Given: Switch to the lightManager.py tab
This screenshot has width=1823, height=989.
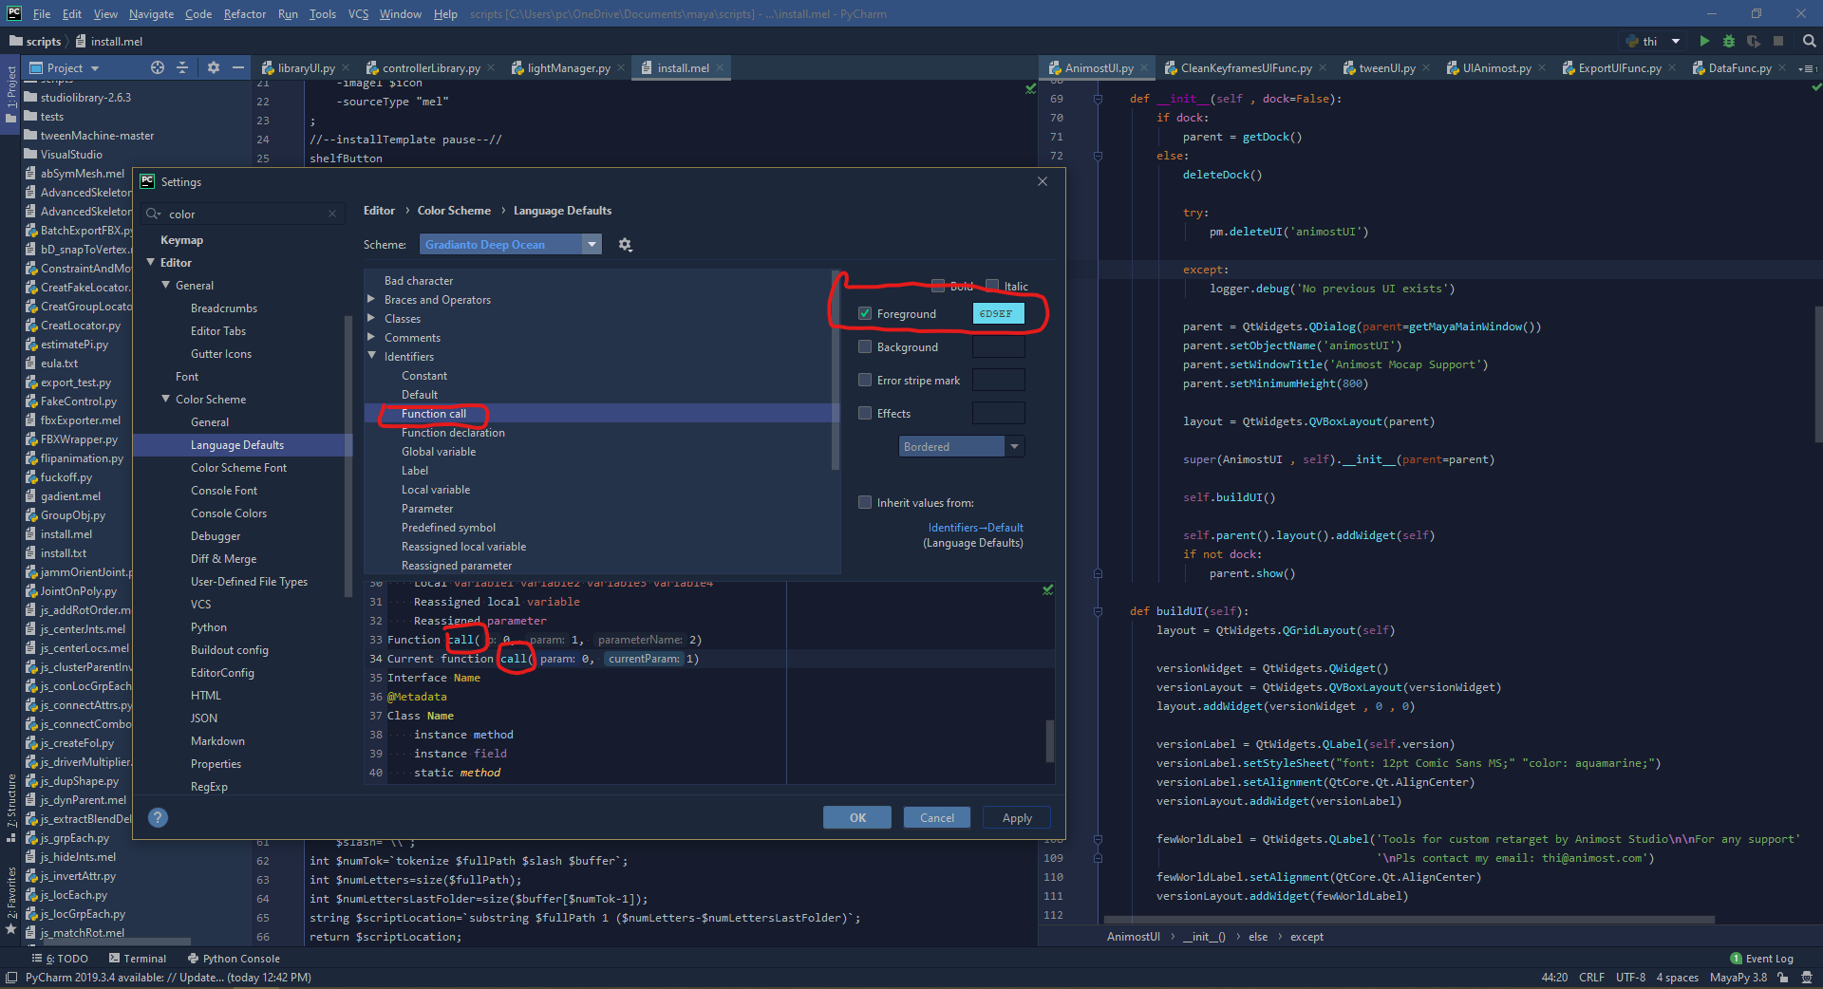Looking at the screenshot, I should click(568, 68).
